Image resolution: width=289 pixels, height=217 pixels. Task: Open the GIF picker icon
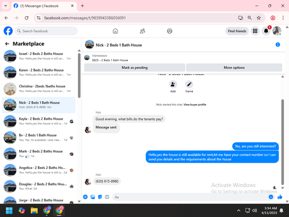(107, 197)
